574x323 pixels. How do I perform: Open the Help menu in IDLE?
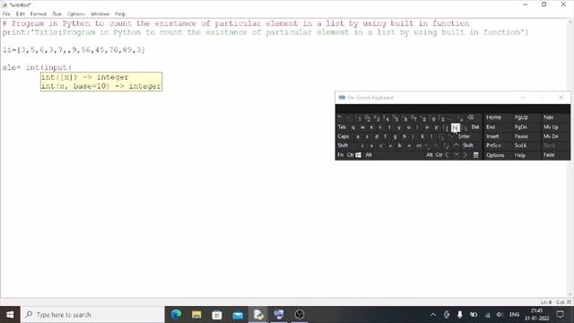click(x=120, y=14)
